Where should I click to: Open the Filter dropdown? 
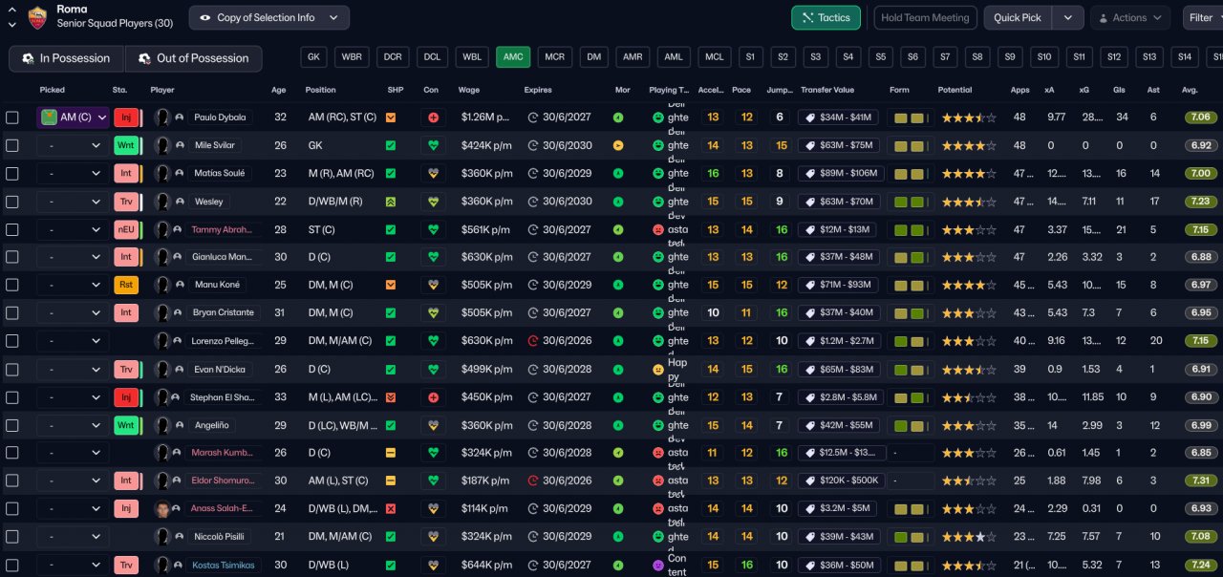(x=1203, y=17)
